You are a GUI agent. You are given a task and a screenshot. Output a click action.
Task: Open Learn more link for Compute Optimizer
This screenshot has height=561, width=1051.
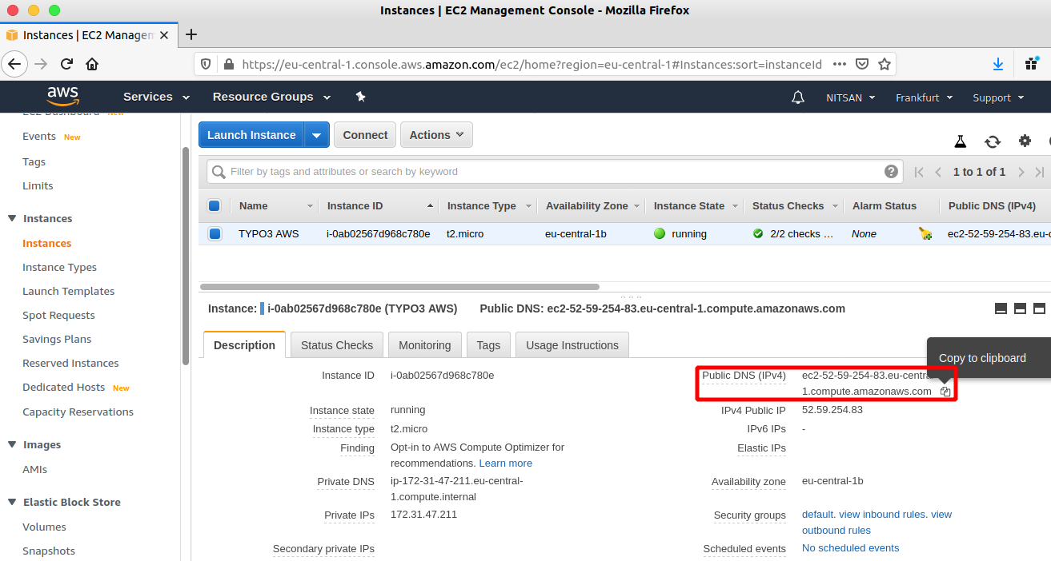point(505,464)
